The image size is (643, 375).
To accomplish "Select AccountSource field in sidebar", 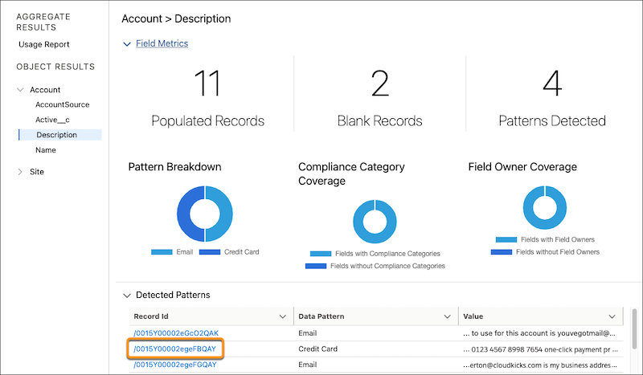I will tap(62, 104).
